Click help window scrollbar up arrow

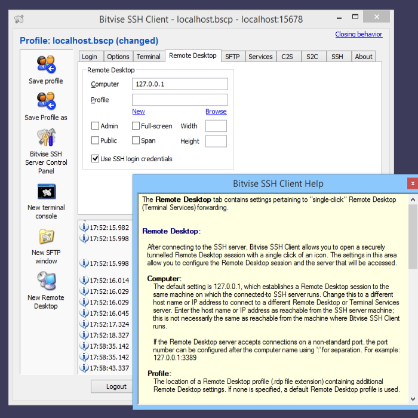coord(413,199)
